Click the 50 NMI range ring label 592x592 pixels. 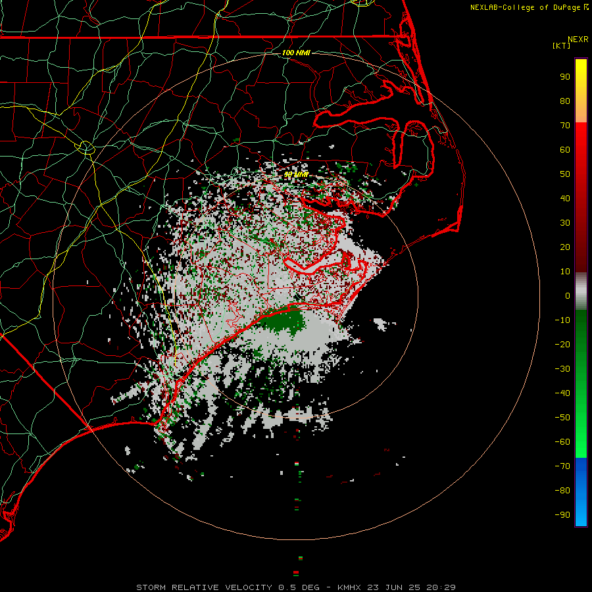point(296,174)
